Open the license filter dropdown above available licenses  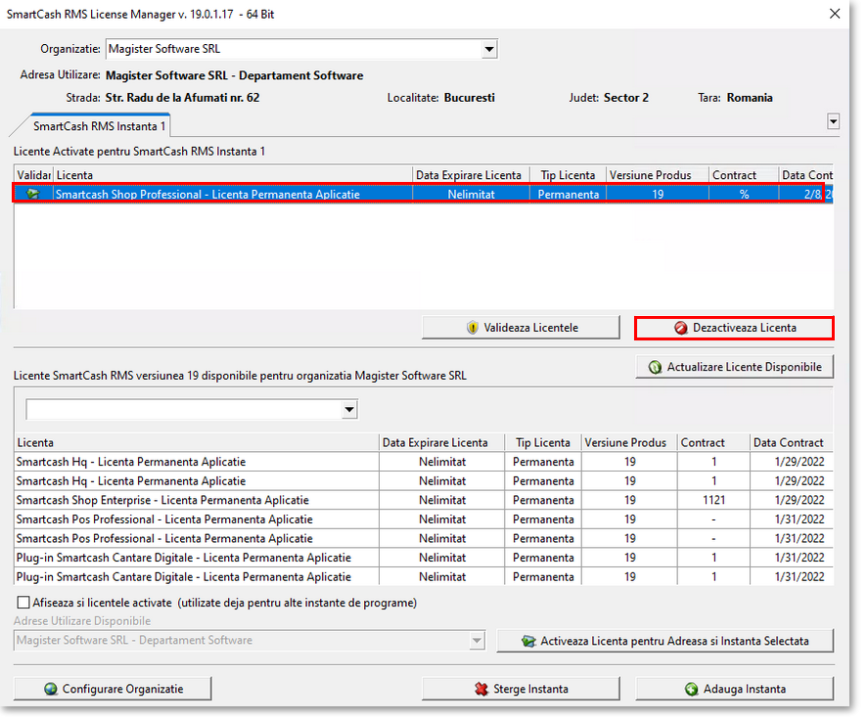pos(349,410)
